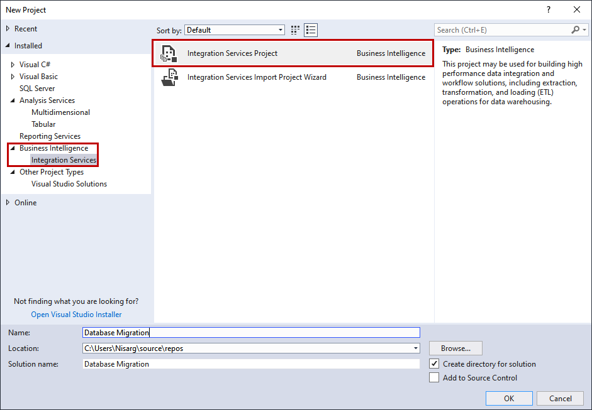Select SQL Server in the tree

point(37,89)
